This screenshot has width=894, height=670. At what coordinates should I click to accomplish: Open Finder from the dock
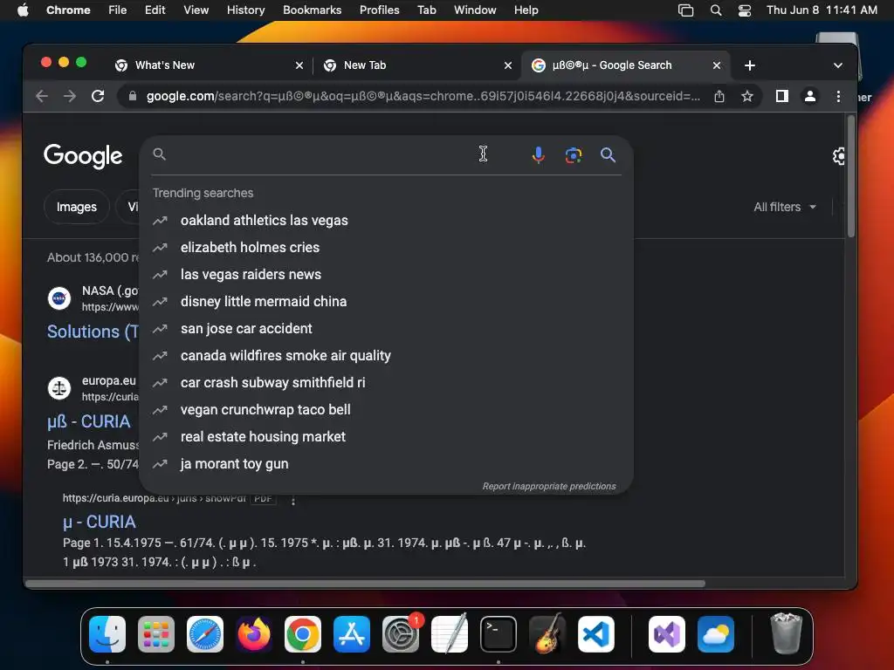tap(107, 633)
